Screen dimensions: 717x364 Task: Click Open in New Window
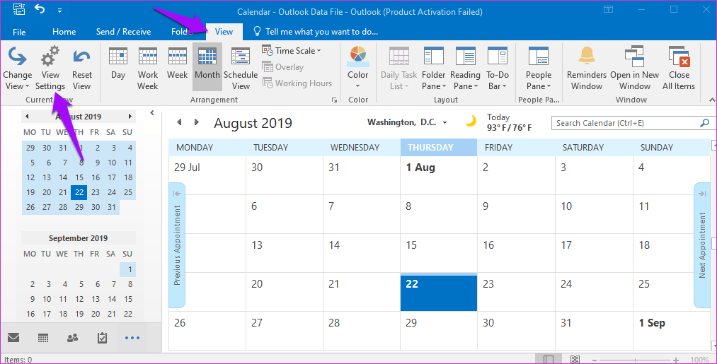(635, 68)
